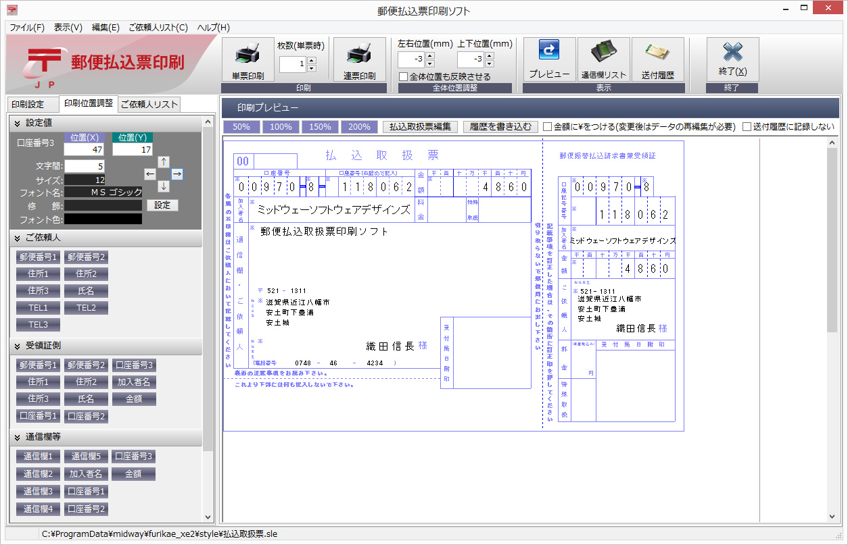Decrease 枚数 count with down spinner
Image resolution: width=848 pixels, height=545 pixels.
coord(311,68)
